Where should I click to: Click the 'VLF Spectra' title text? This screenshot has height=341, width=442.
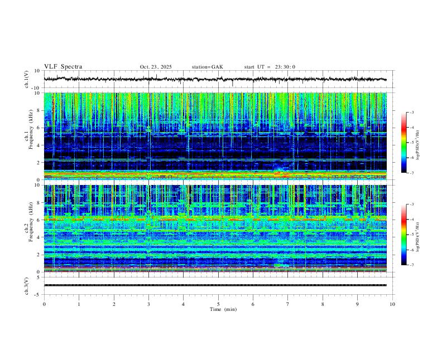[63, 67]
